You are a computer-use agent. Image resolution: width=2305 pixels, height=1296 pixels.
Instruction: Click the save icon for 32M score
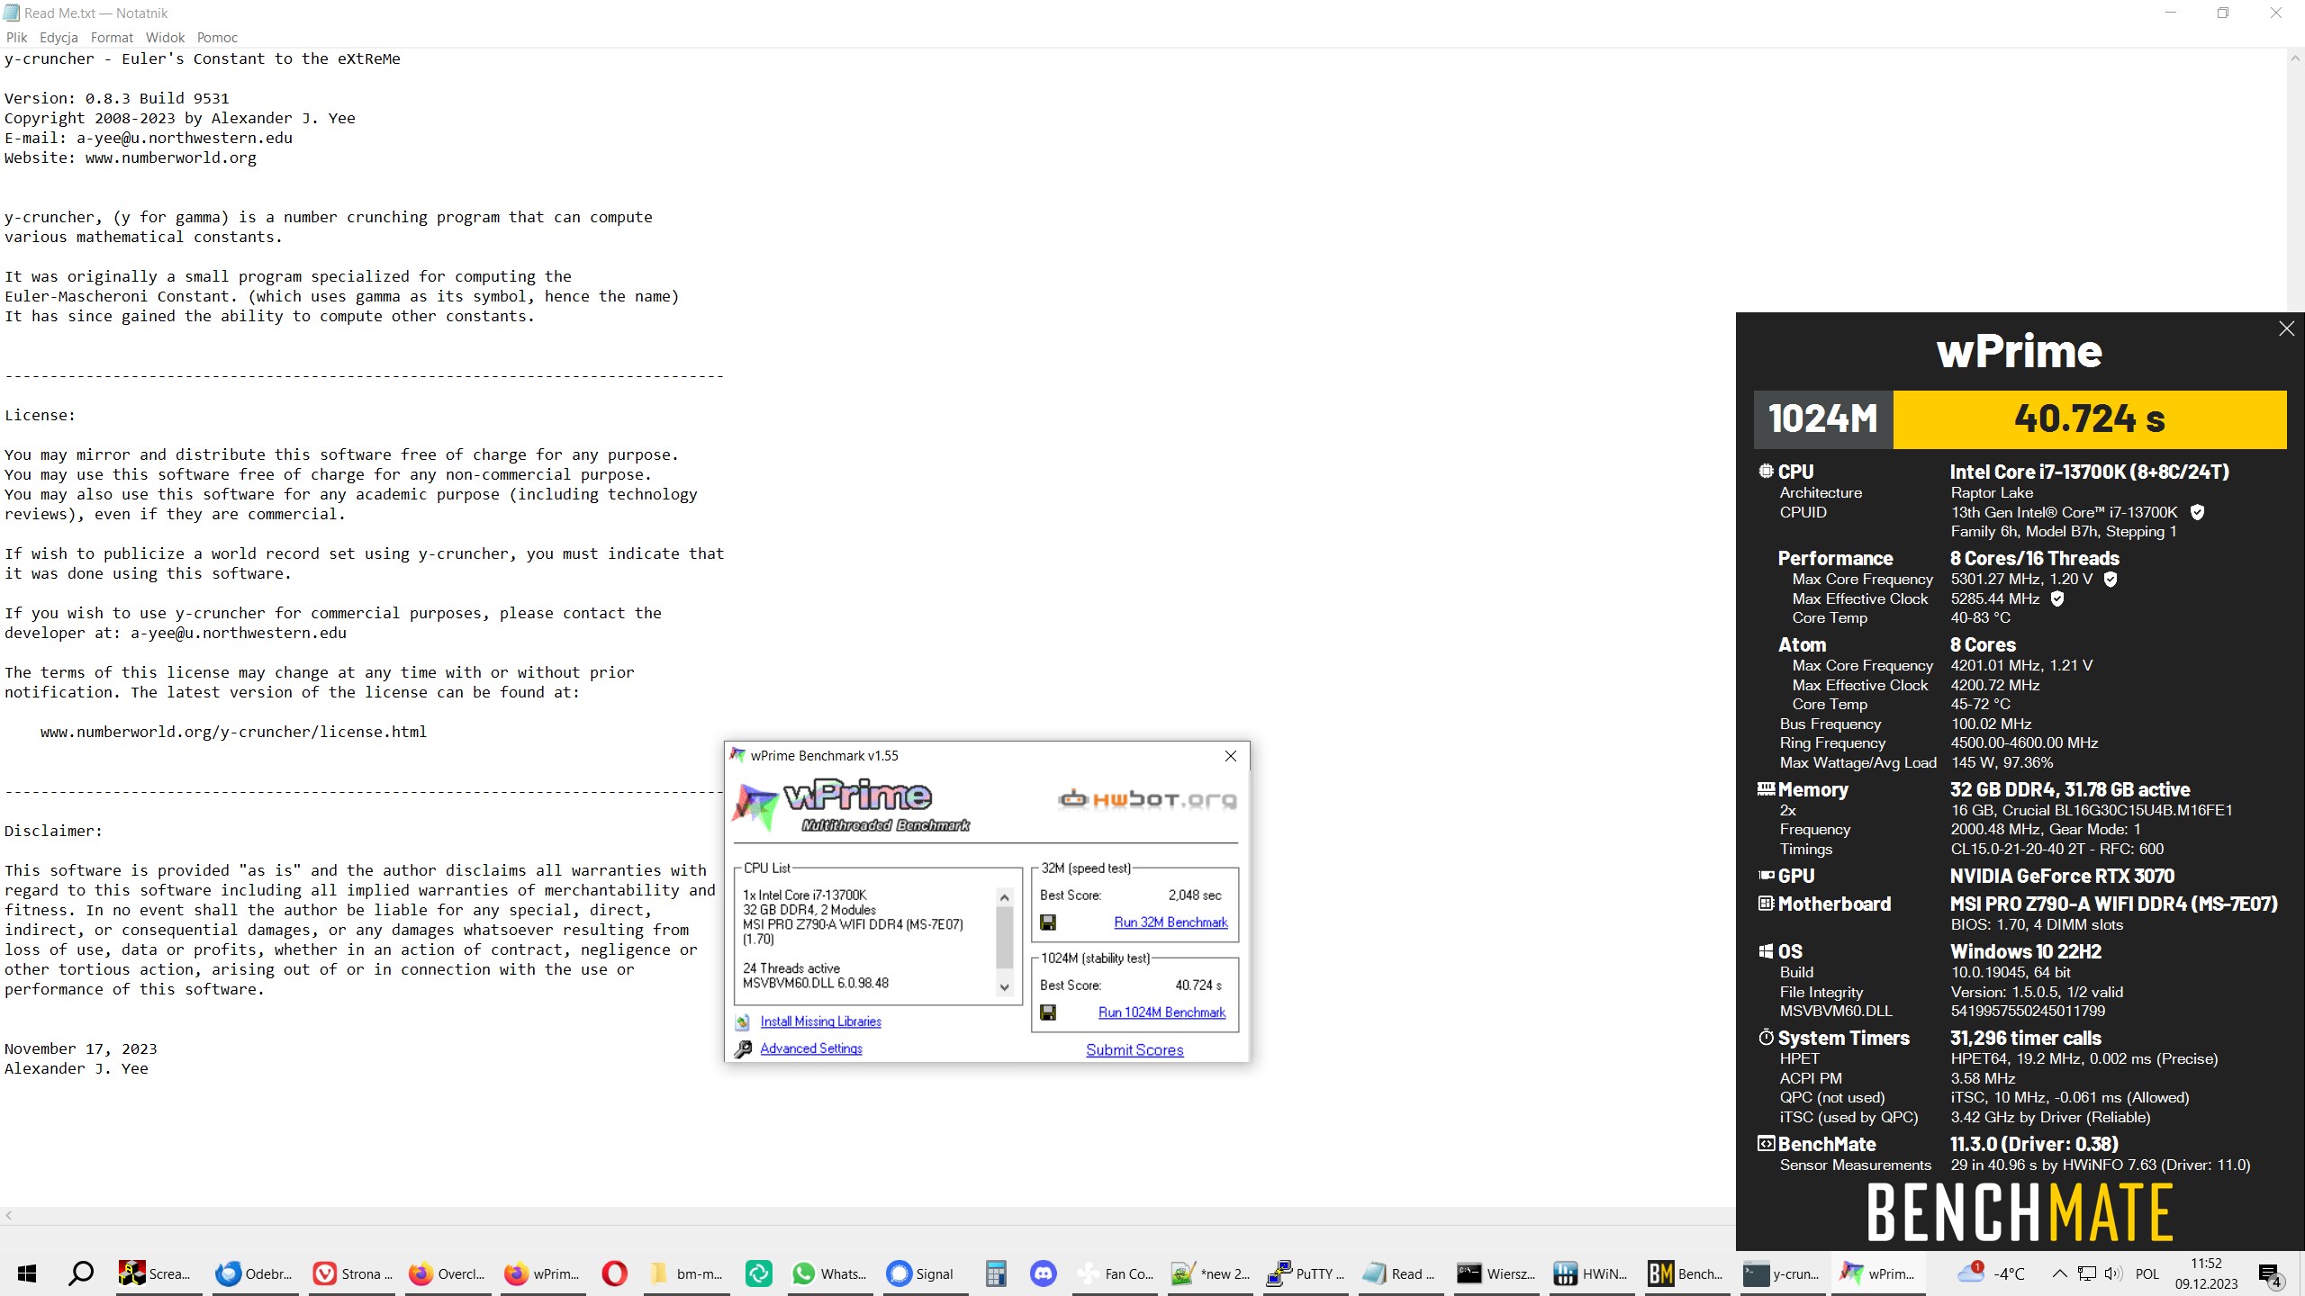[x=1048, y=922]
